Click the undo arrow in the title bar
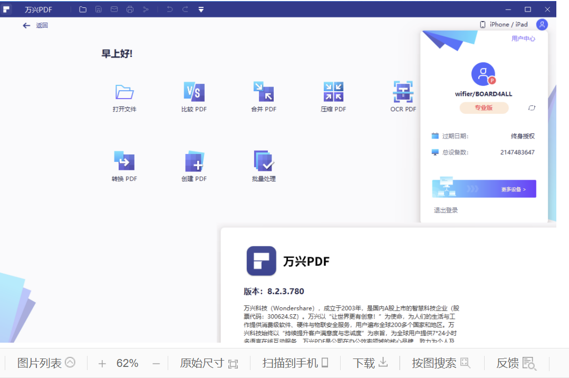This screenshot has width=569, height=378. pyautogui.click(x=169, y=9)
